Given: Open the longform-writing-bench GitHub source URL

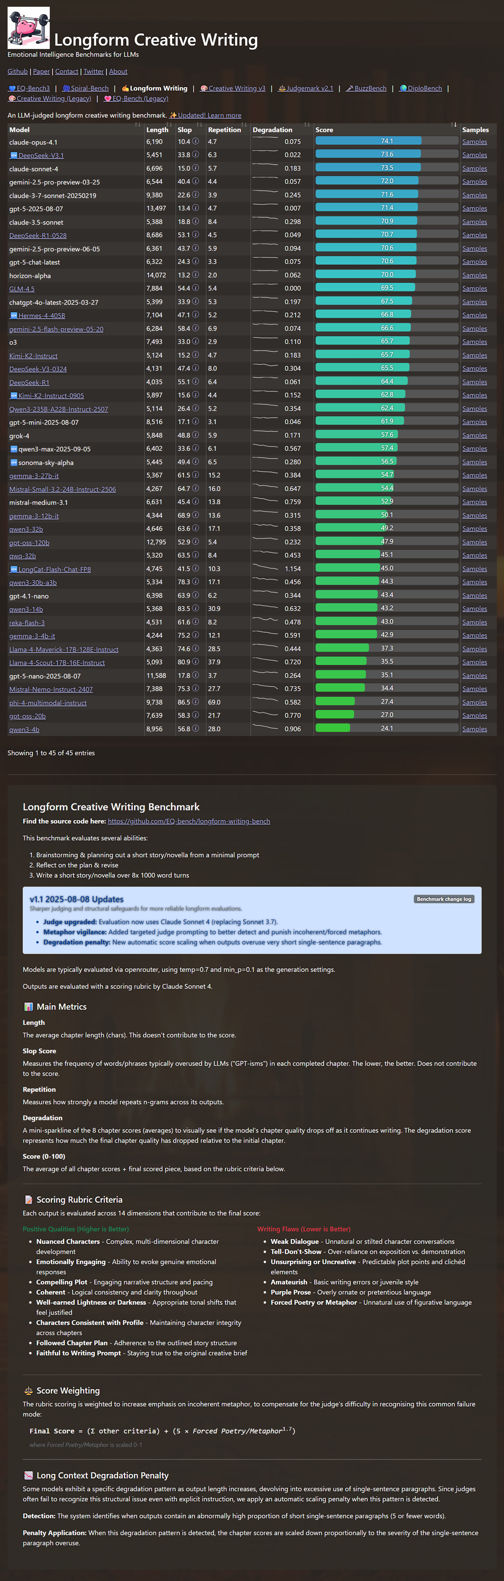Looking at the screenshot, I should pyautogui.click(x=189, y=821).
